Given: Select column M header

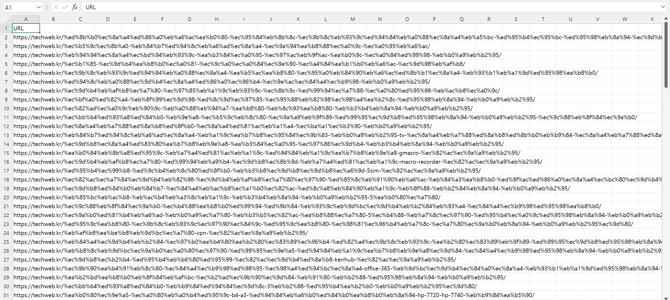Looking at the screenshot, I should coord(353,19).
